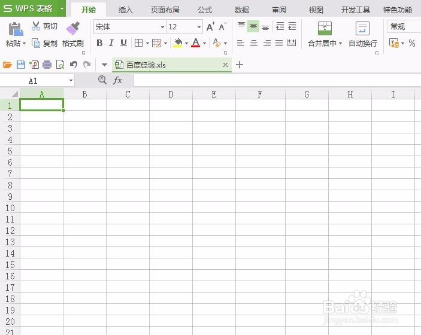Image resolution: width=421 pixels, height=335 pixels.
Task: Expand fill color dropdown arrow
Action: (187, 43)
